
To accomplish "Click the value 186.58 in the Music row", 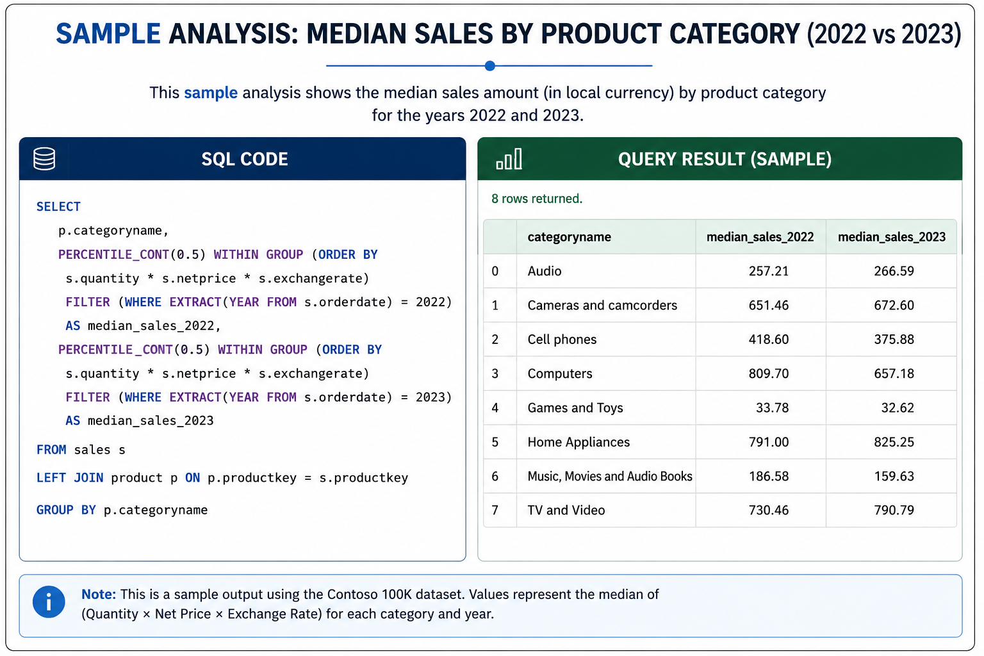I will (769, 476).
